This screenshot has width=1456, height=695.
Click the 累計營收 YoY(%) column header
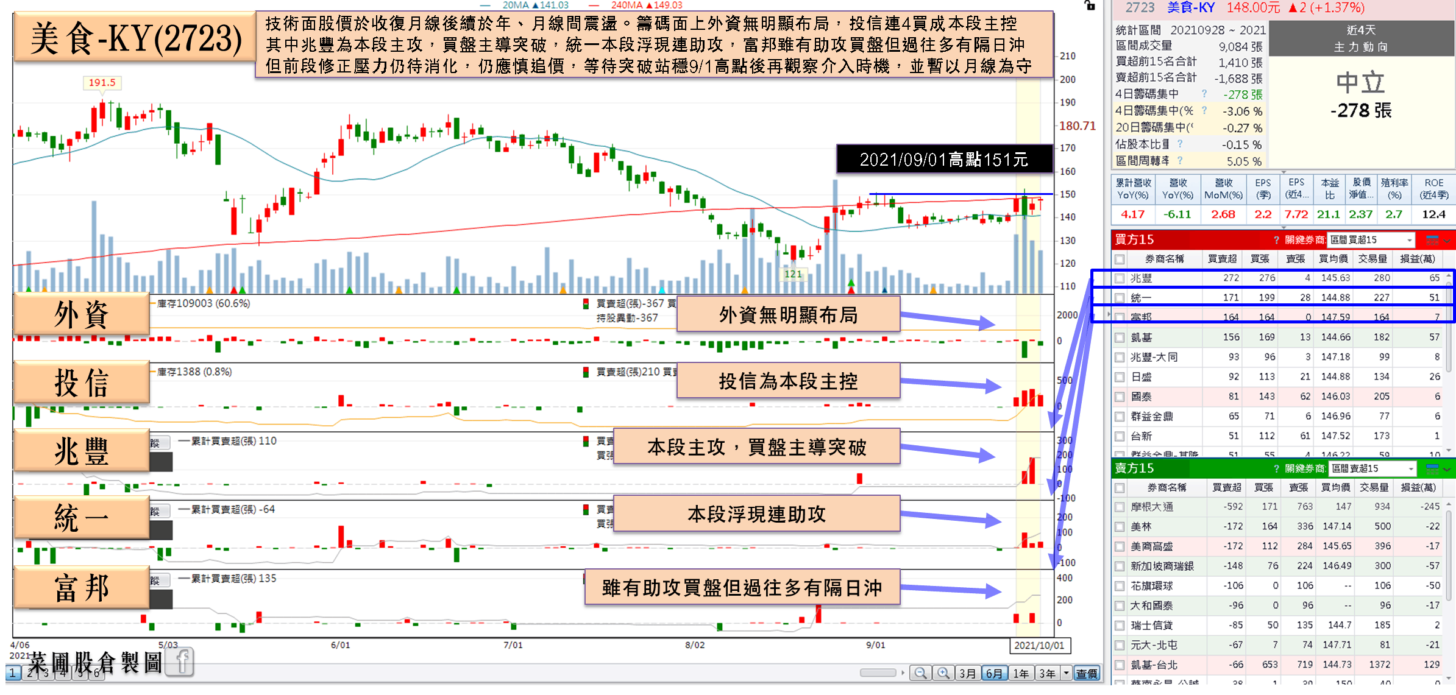(x=1132, y=189)
